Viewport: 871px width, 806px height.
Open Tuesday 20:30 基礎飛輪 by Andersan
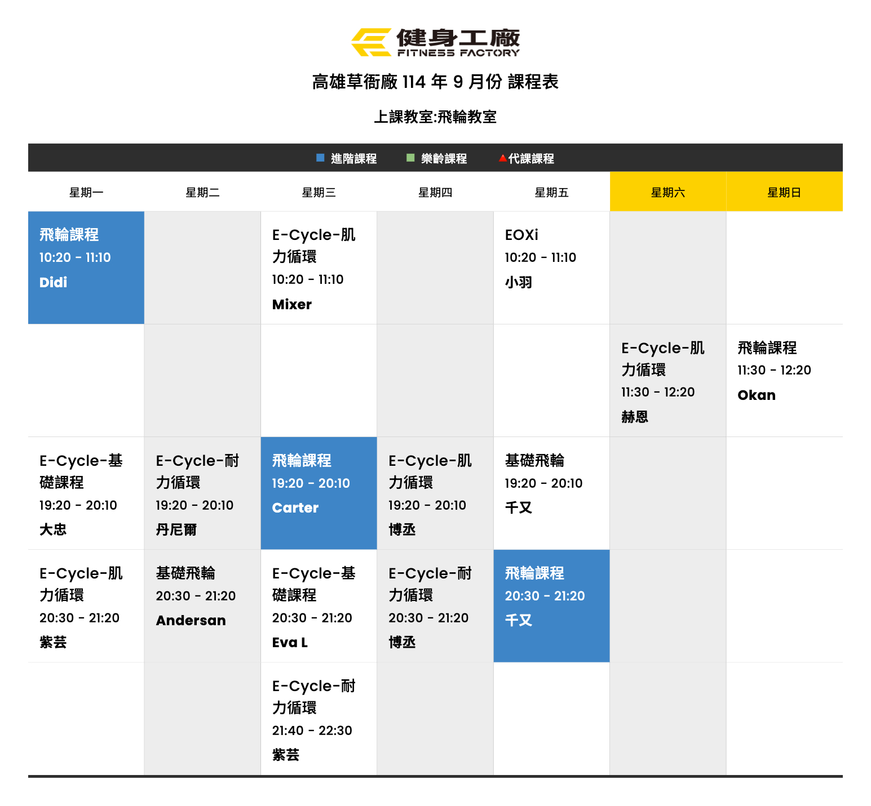tap(202, 606)
